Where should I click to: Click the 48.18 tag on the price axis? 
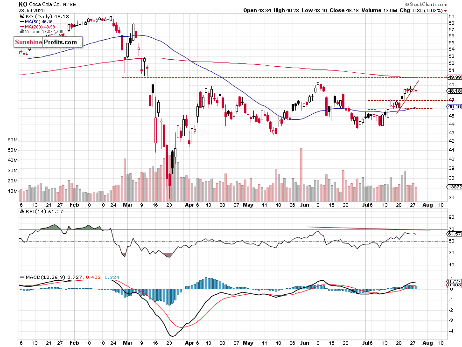tap(455, 91)
